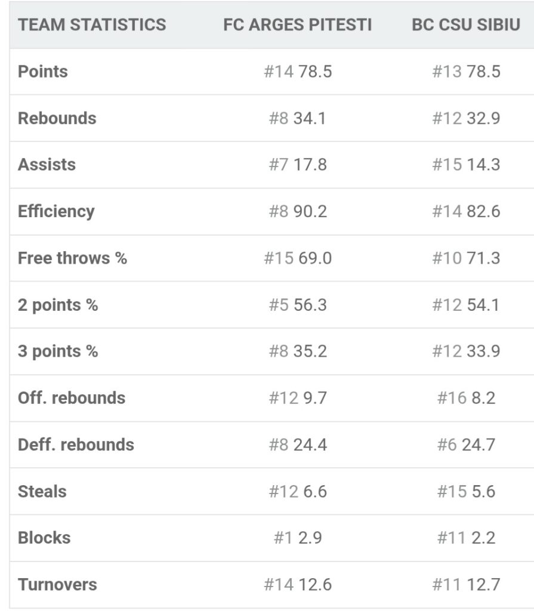Image resolution: width=534 pixels, height=611 pixels.
Task: Select Arges Pitesti's #8 90.2 efficiency value
Action: coord(298,211)
